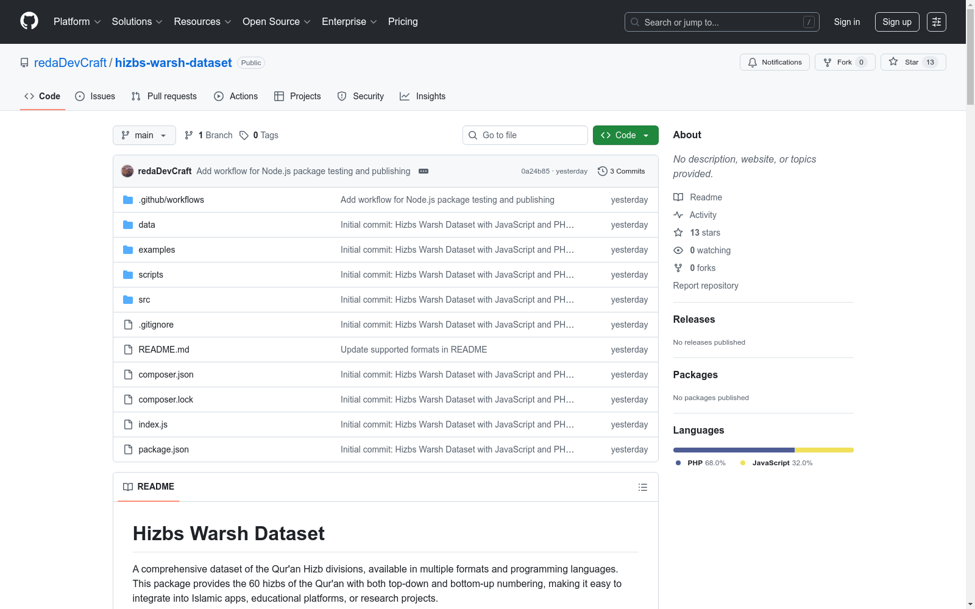The image size is (975, 609).
Task: Open README outline list icon
Action: pos(642,487)
